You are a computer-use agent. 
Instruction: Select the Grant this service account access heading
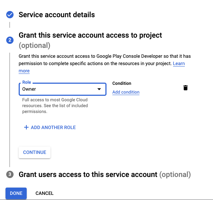[90, 35]
